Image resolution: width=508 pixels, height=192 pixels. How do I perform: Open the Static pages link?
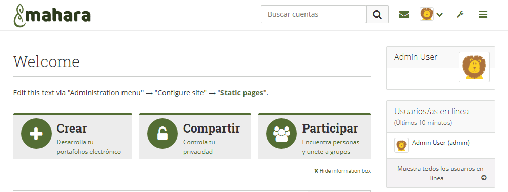click(241, 93)
